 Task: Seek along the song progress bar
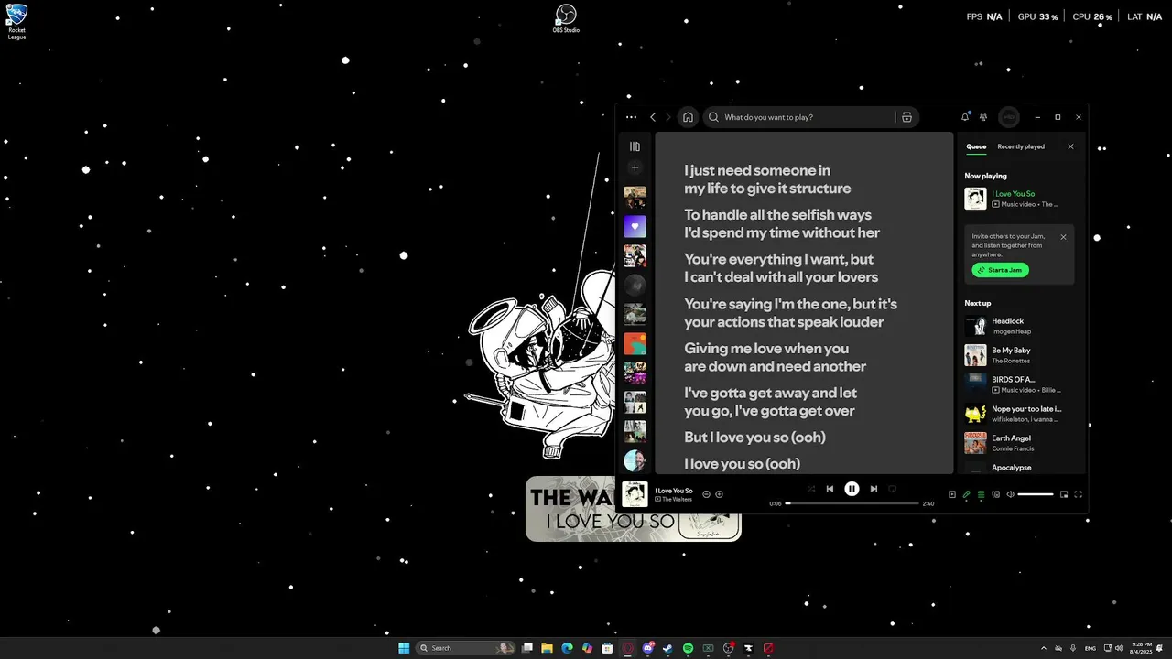(852, 503)
